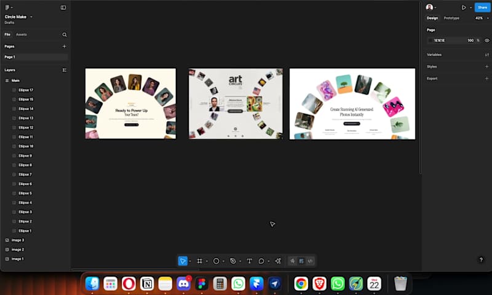Click the Share button
The image size is (492, 295).
coord(482,7)
